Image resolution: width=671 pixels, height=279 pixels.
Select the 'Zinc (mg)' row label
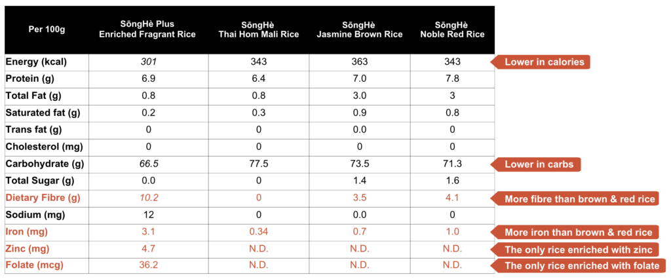pyautogui.click(x=29, y=249)
